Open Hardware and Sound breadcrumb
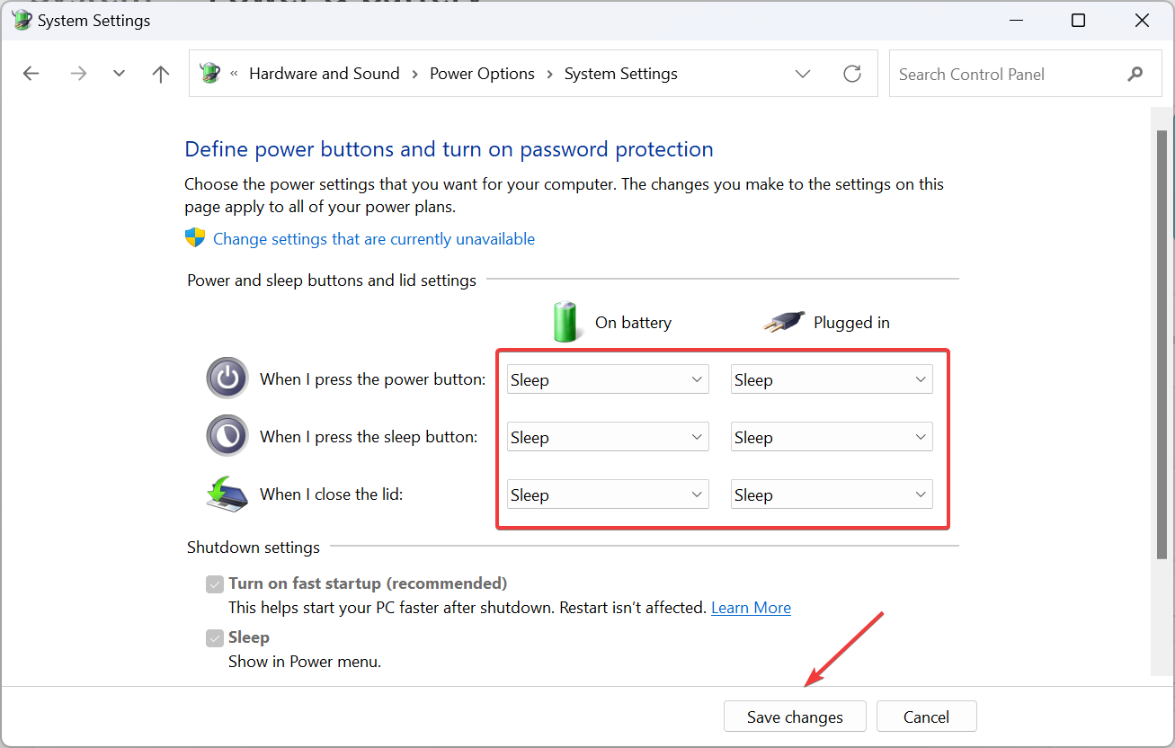Image resolution: width=1175 pixels, height=748 pixels. 324,74
